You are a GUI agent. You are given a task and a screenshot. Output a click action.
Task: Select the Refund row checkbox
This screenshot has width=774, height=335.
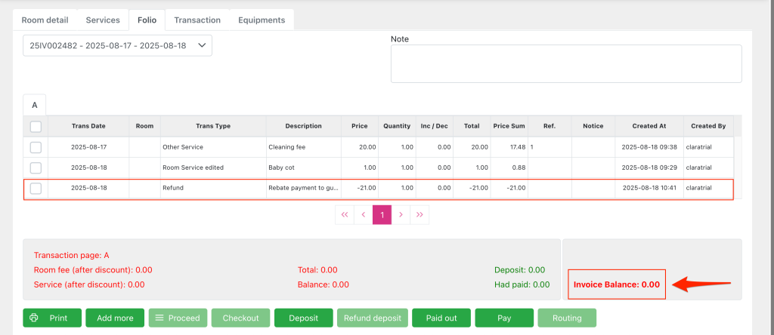tap(36, 188)
